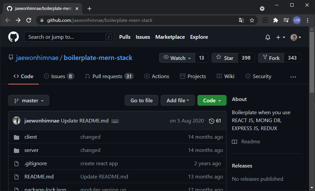
Task: Open a new browser tab
Action: 89,9
